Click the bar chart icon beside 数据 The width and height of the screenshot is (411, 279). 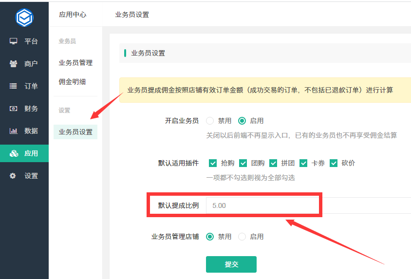13,130
